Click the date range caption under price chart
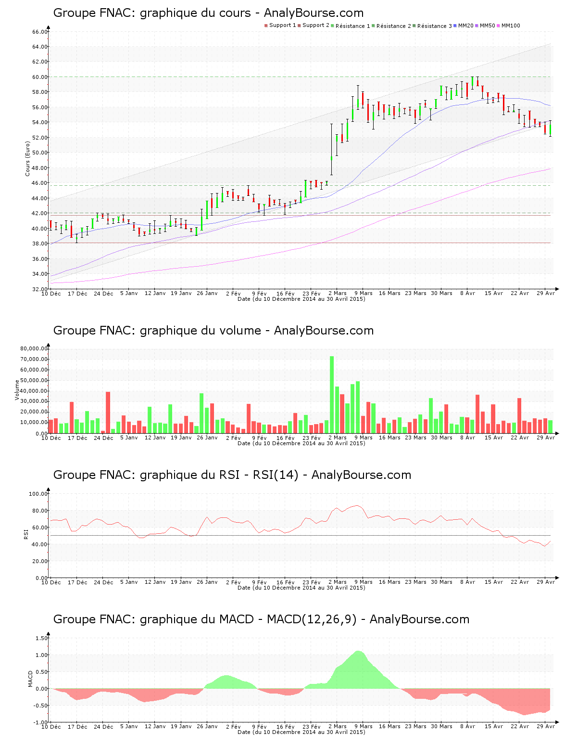Viewport: 577px width, 746px height. click(301, 299)
